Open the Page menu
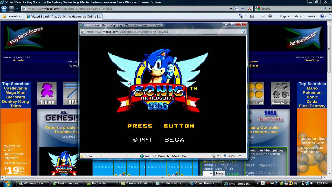The image size is (332, 187). tap(285, 16)
